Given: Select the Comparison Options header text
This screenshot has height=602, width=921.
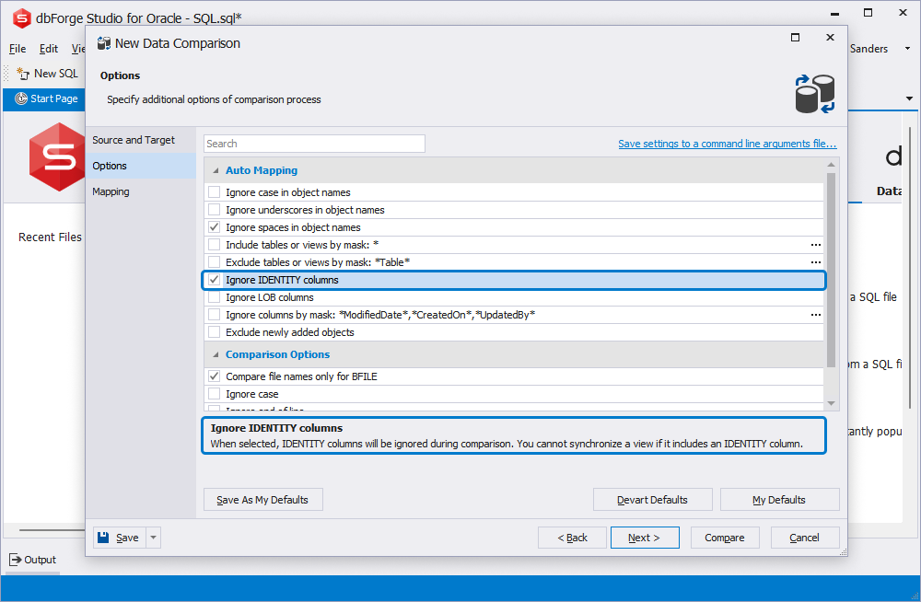Looking at the screenshot, I should click(278, 354).
